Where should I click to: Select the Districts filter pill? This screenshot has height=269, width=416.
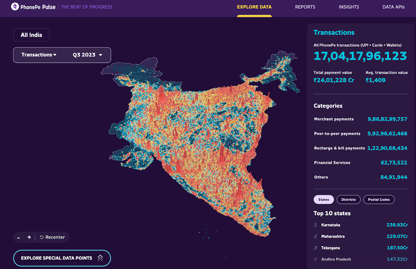click(349, 200)
